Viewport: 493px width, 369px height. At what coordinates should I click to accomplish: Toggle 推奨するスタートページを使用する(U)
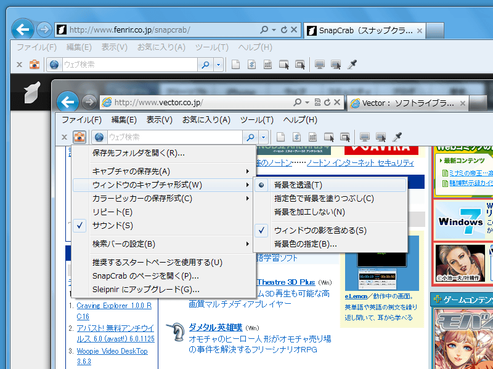coord(163,263)
